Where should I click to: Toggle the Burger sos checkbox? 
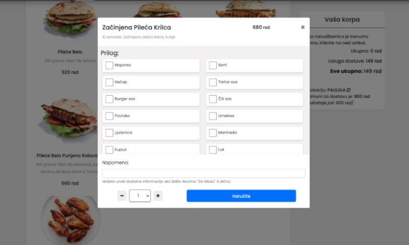[x=109, y=99]
